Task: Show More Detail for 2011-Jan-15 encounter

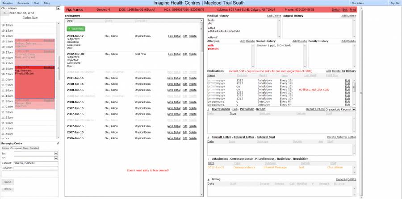Action: click(174, 78)
